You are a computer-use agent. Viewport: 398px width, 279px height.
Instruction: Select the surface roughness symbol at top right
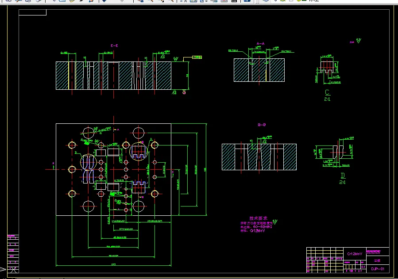[x=358, y=41]
